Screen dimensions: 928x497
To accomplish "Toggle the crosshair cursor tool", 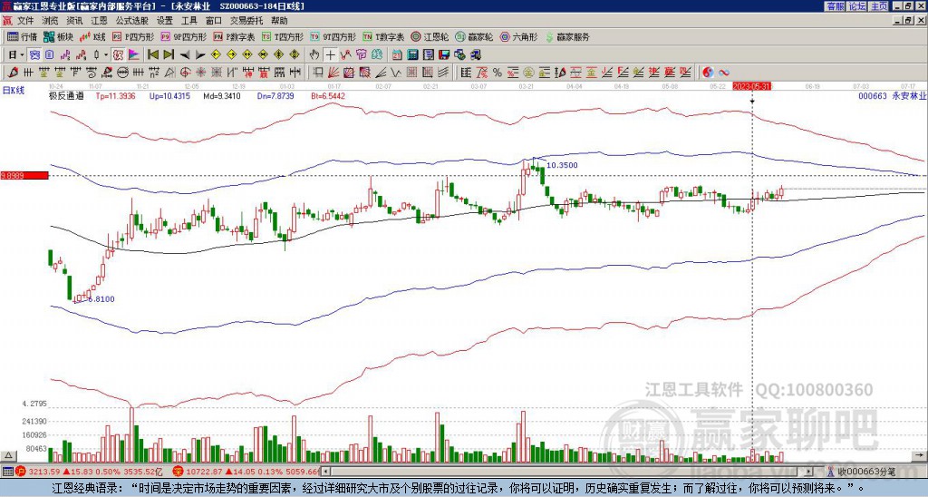I will click(330, 55).
